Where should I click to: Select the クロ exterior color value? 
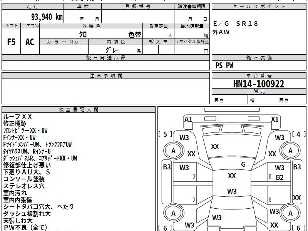point(83,34)
